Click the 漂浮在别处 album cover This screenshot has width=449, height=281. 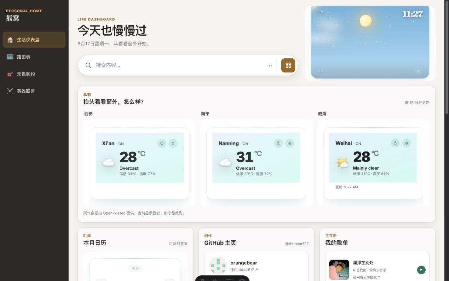pos(339,270)
